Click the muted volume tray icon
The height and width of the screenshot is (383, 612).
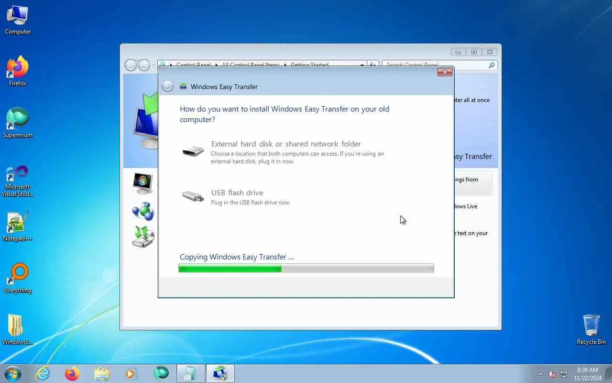(552, 374)
